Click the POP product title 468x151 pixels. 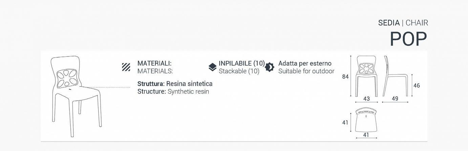coord(408,39)
